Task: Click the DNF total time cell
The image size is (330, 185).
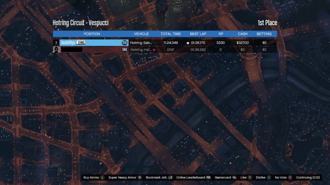Action: [x=171, y=50]
